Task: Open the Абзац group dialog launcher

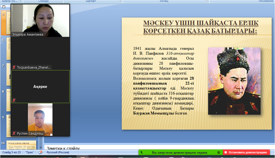Action: click(x=207, y=1)
